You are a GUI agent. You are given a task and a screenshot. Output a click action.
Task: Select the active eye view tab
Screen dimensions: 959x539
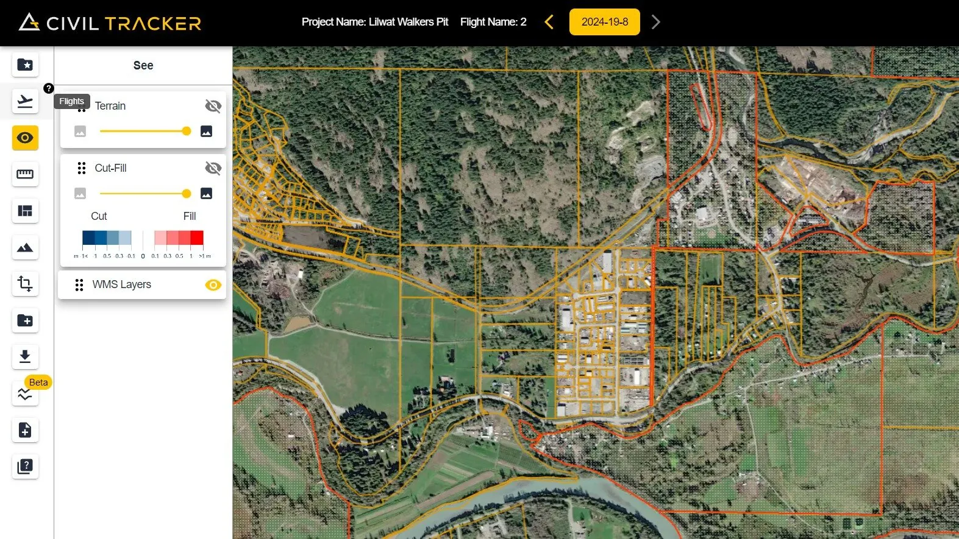click(x=25, y=138)
